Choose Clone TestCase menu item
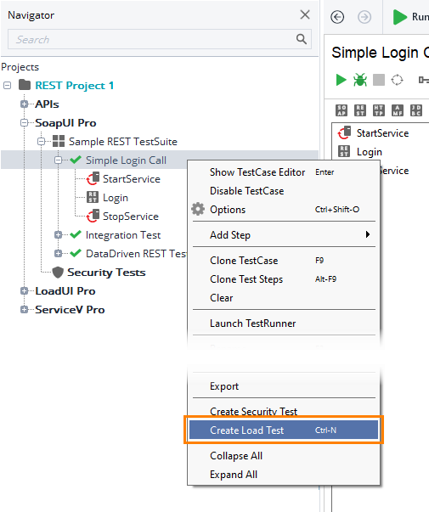 pos(284,260)
